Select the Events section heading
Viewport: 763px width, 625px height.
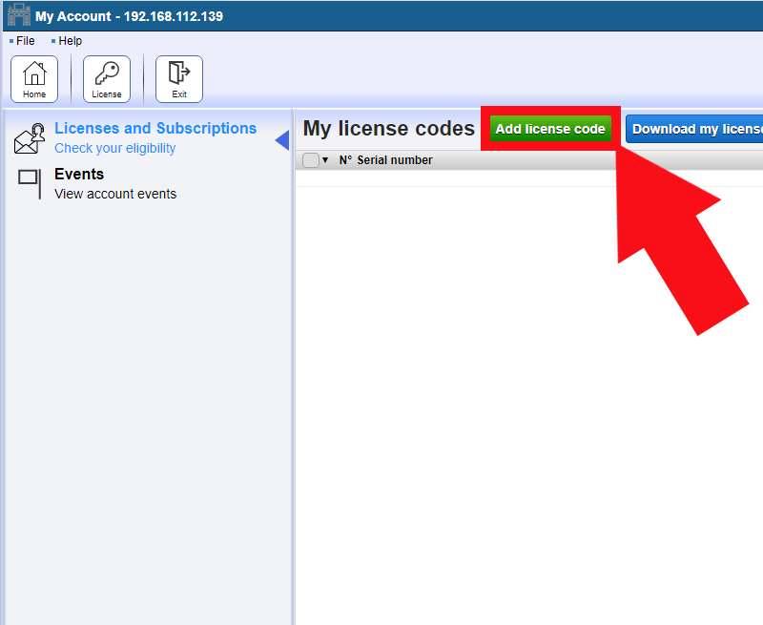click(79, 174)
